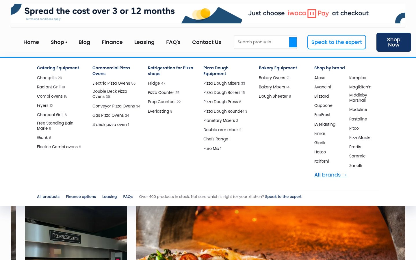
Task: Click the blue search submit button
Action: (293, 42)
